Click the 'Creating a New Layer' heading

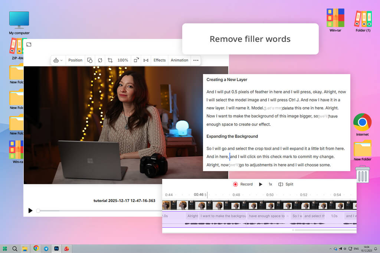tap(227, 80)
